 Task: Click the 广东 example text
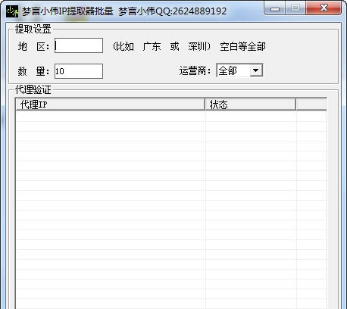(x=152, y=46)
